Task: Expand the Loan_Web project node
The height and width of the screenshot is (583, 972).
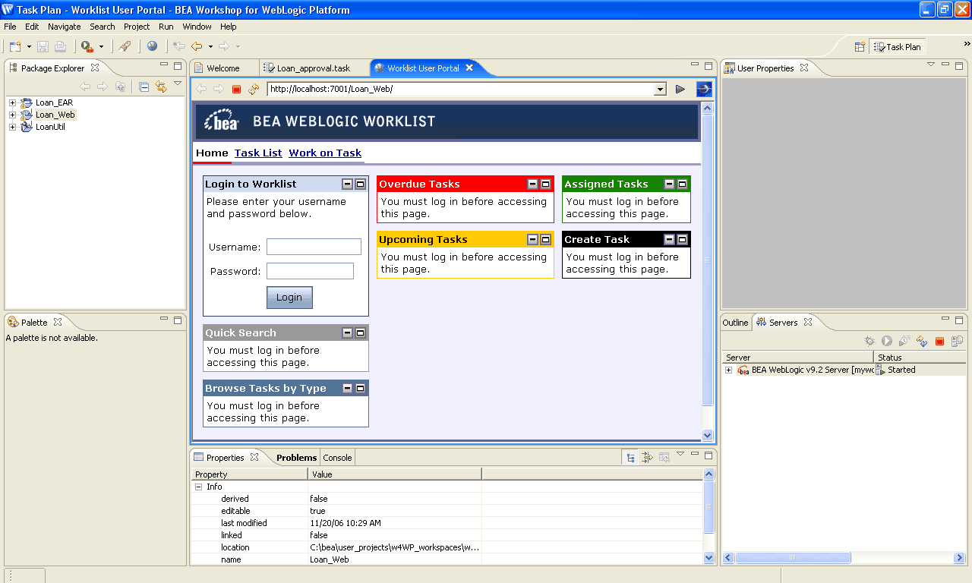Action: pos(12,115)
